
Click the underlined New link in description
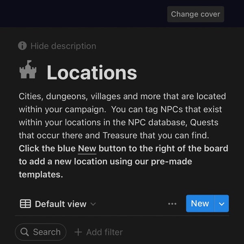point(87,148)
